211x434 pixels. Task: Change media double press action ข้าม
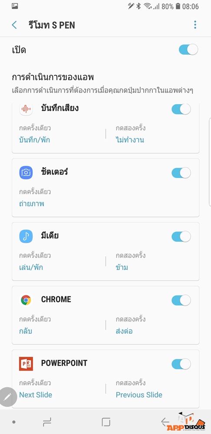click(x=122, y=267)
